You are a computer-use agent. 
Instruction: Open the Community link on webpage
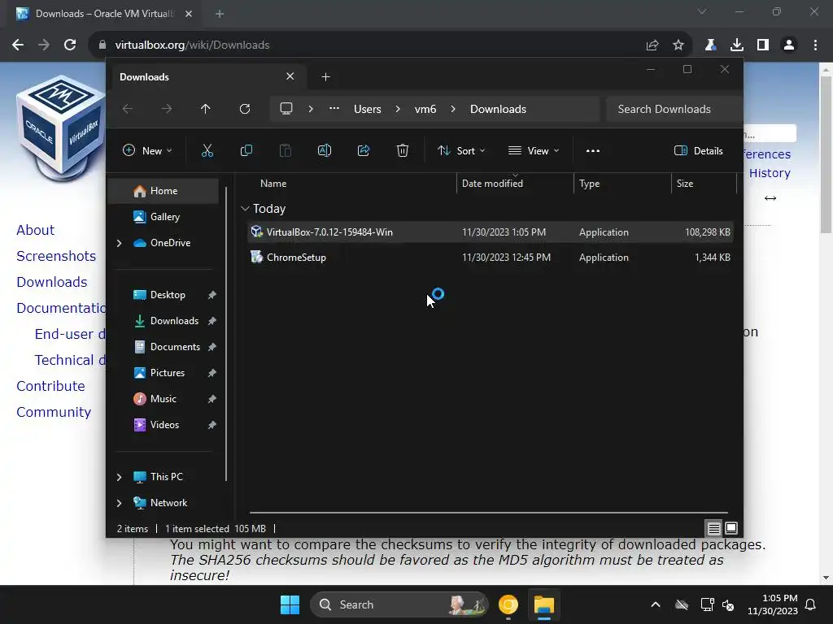pos(54,412)
